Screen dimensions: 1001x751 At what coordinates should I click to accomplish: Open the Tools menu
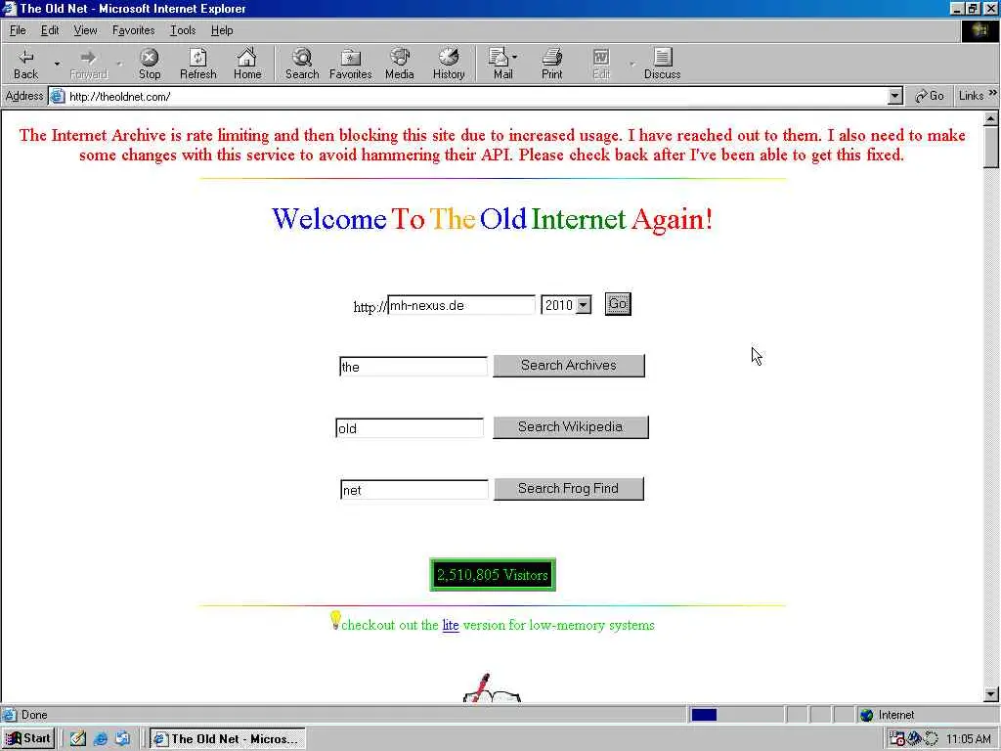pyautogui.click(x=183, y=30)
